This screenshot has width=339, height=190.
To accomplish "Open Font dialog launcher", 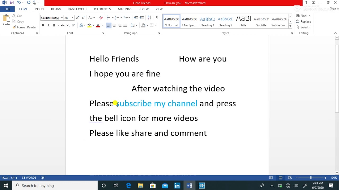I will [x=103, y=33].
